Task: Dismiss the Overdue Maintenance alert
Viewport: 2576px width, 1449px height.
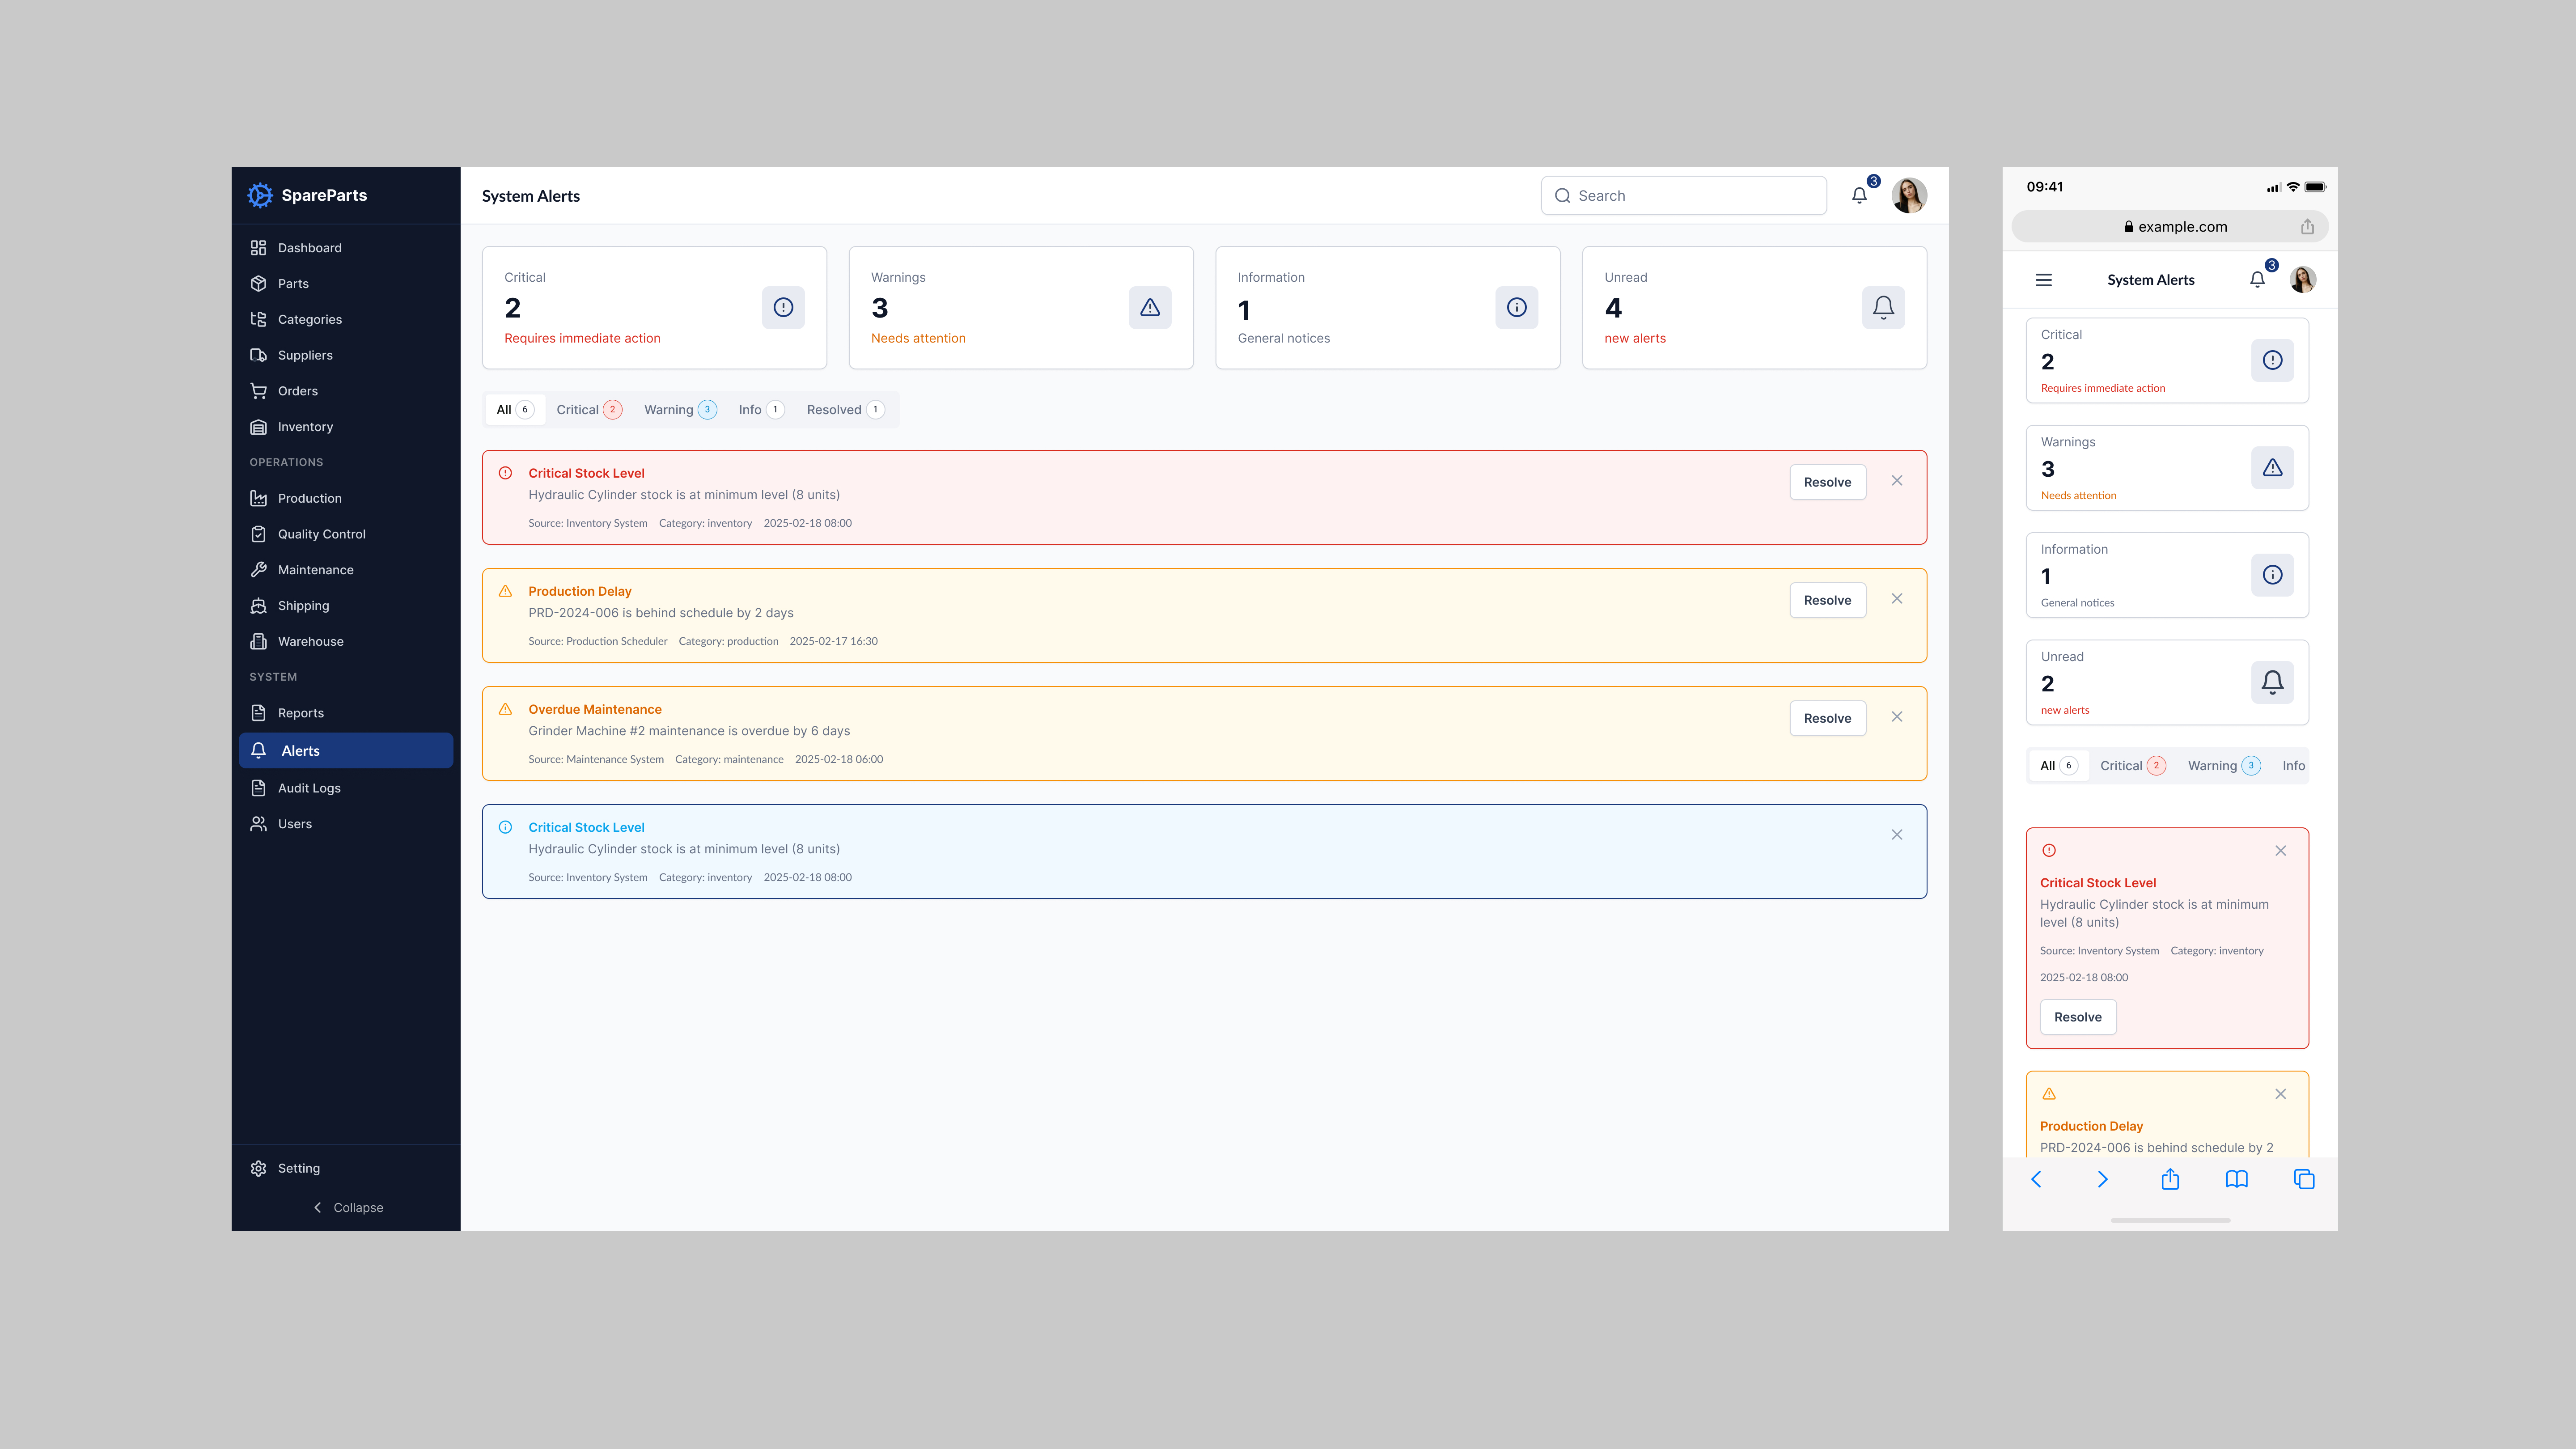Action: pos(1897,716)
